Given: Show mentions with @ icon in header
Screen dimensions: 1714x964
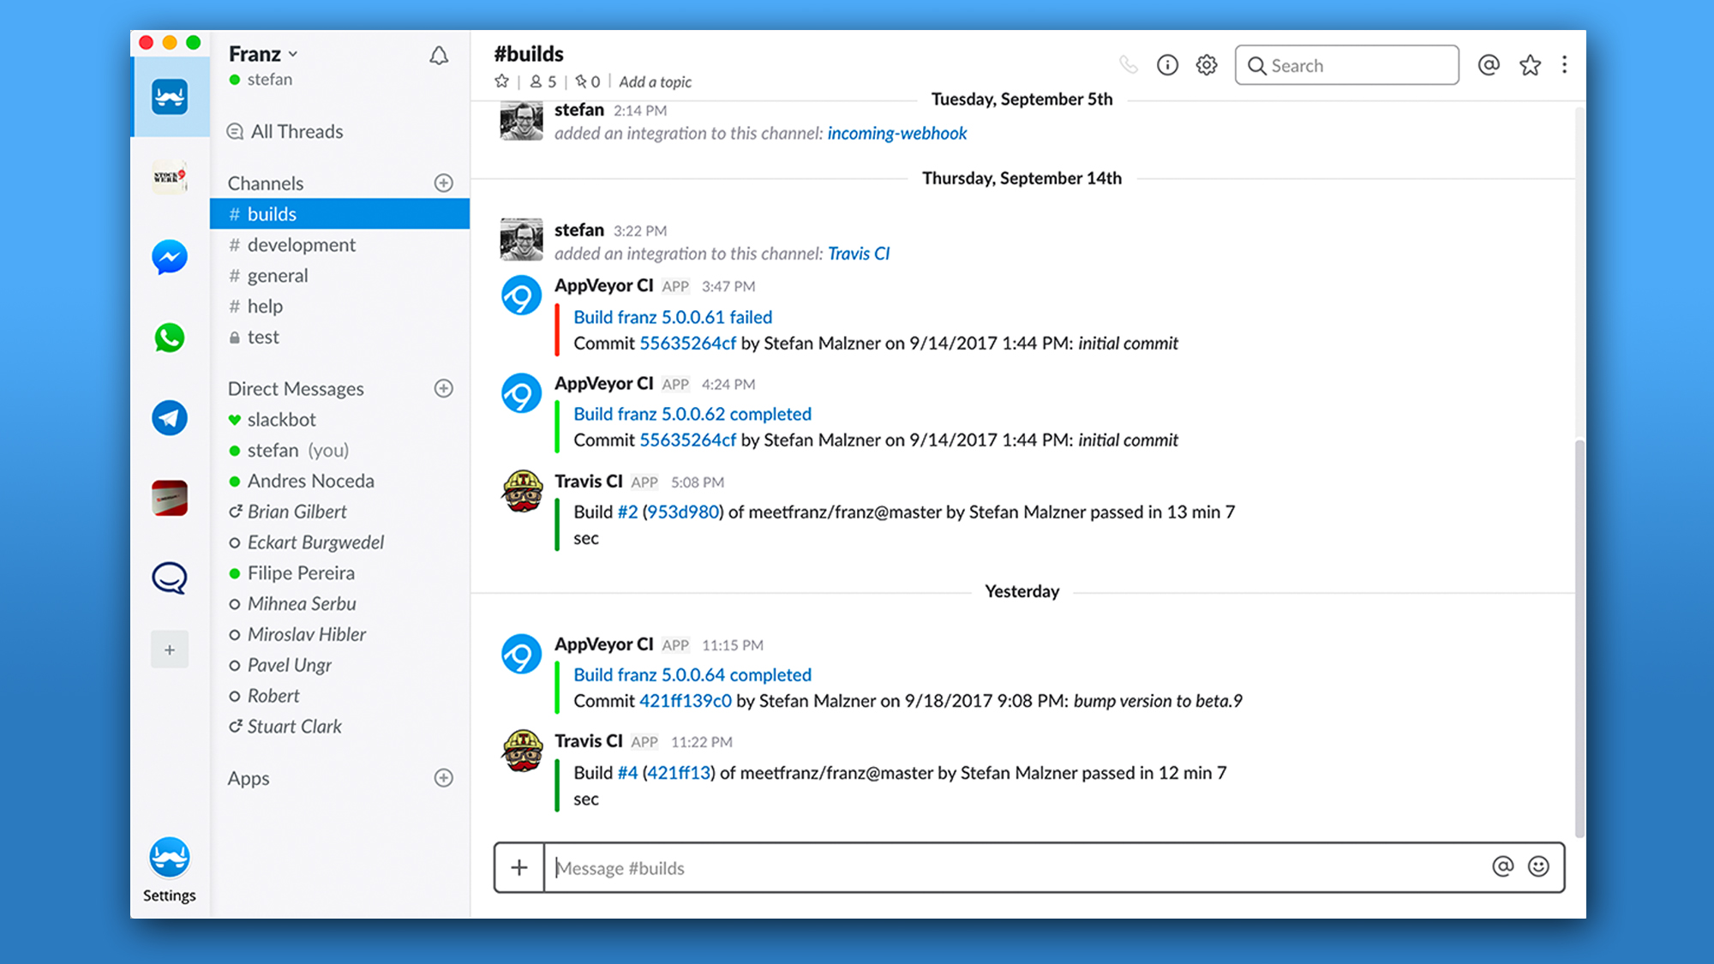Looking at the screenshot, I should tap(1489, 65).
